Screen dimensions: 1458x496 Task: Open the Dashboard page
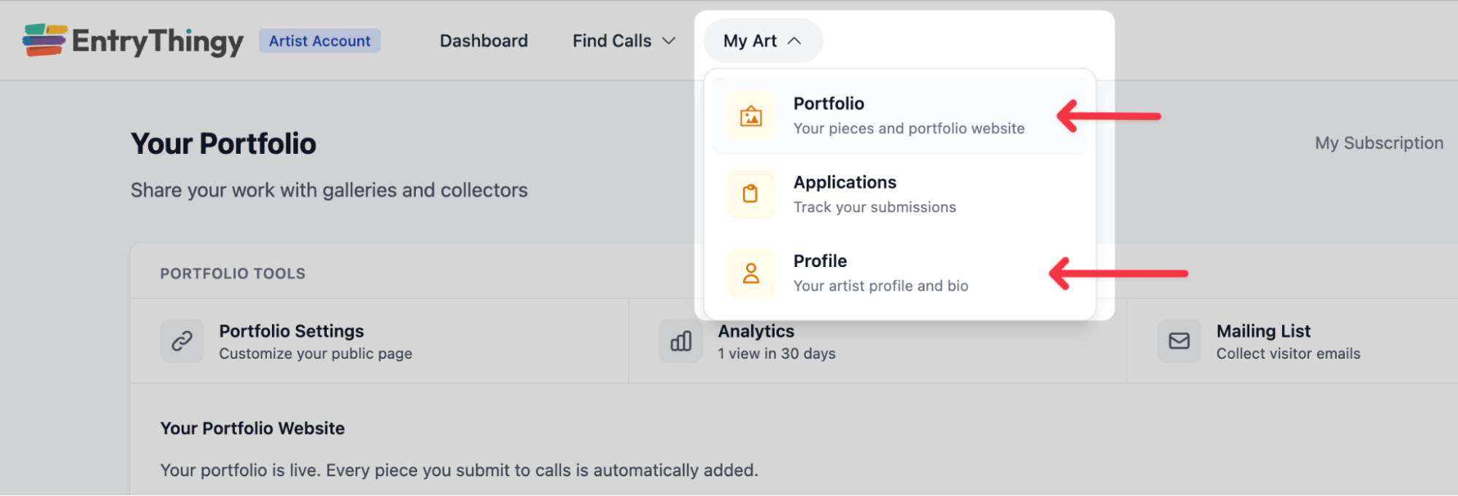coord(484,41)
